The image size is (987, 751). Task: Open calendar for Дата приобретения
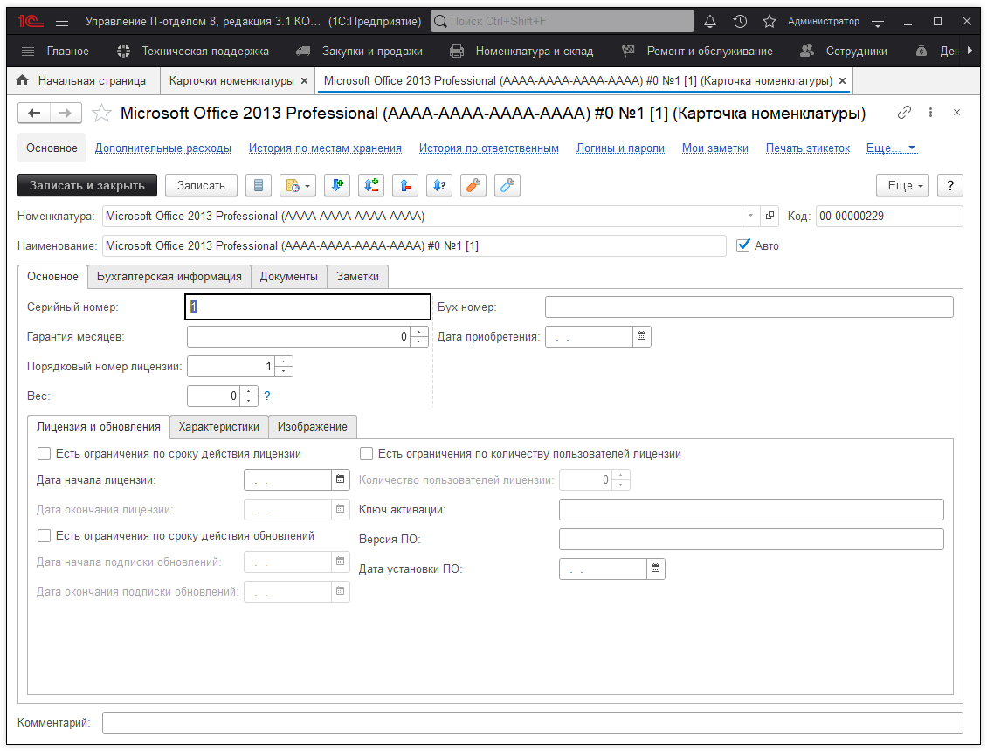click(641, 336)
